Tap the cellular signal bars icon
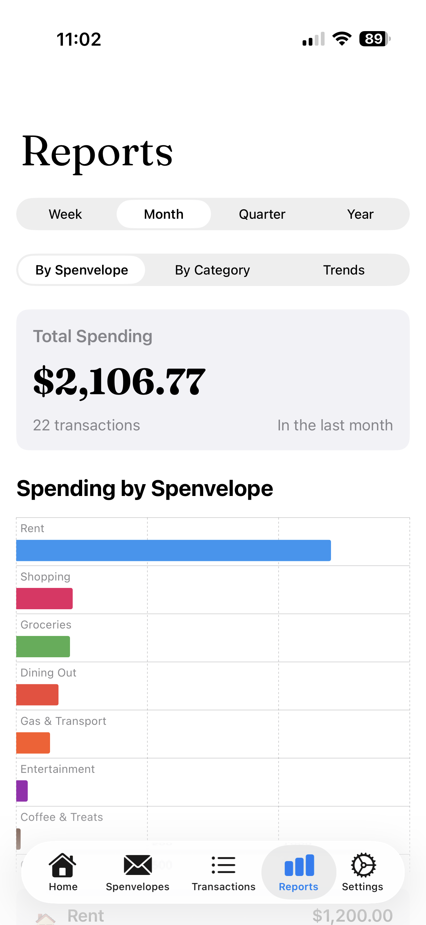This screenshot has height=925, width=426. tap(313, 39)
